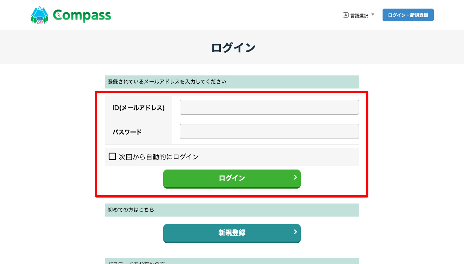Click the ID(メールアドレス) field label
This screenshot has width=464, height=264.
pos(139,108)
